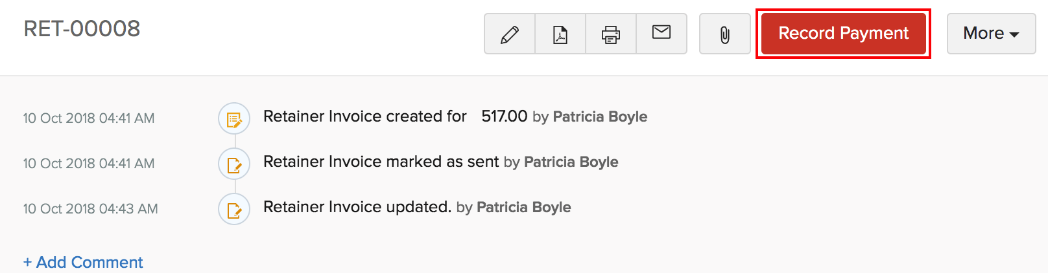Attach a file using paperclip icon
Screen dimensions: 1048x273
click(725, 34)
